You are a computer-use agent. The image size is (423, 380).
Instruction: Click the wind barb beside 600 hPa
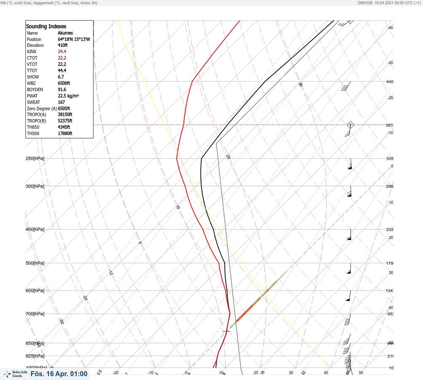(x=348, y=296)
